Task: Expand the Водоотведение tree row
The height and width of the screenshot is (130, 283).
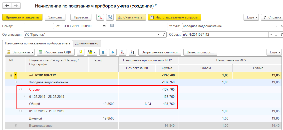Action: coord(16,126)
